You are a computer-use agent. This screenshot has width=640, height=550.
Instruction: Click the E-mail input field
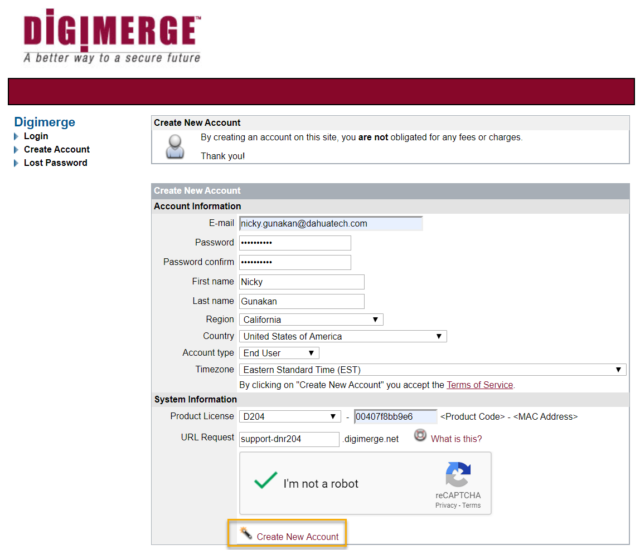tap(331, 223)
